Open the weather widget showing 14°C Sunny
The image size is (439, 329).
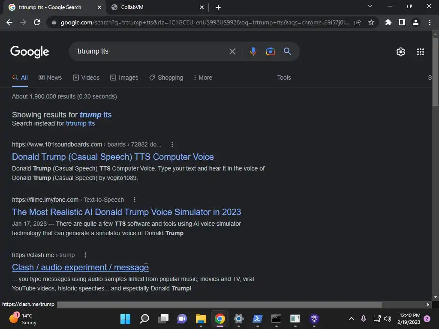click(24, 319)
